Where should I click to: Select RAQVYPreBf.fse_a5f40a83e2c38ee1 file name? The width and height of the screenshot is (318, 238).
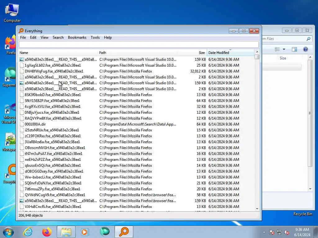pos(53,118)
